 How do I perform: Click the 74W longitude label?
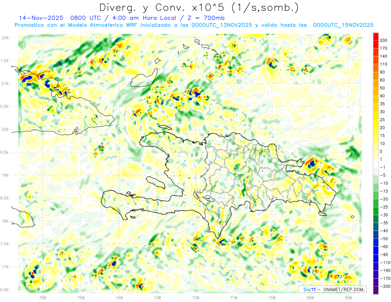tap(119, 297)
